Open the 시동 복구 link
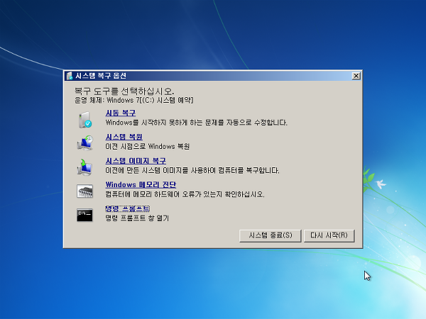This screenshot has height=319, width=426. 121,113
